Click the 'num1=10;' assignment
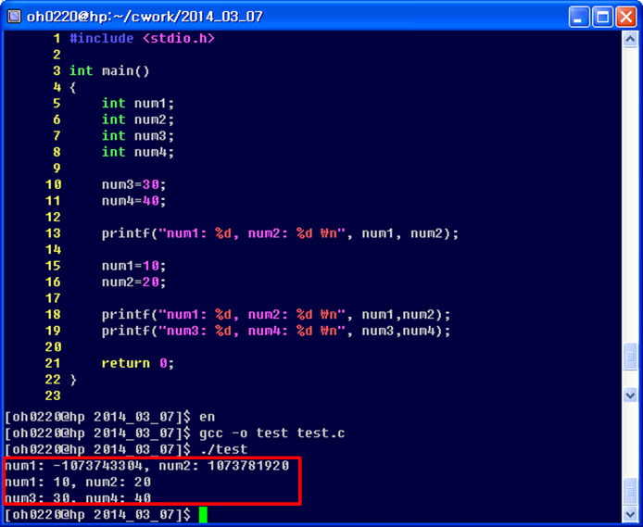The height and width of the screenshot is (527, 643). [x=133, y=266]
